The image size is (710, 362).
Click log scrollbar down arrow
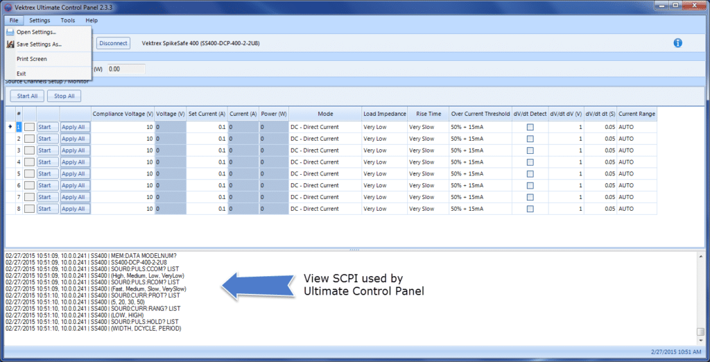(x=700, y=340)
